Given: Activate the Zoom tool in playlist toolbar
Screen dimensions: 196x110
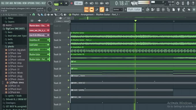Looking at the screenshot, I should coord(62,15).
